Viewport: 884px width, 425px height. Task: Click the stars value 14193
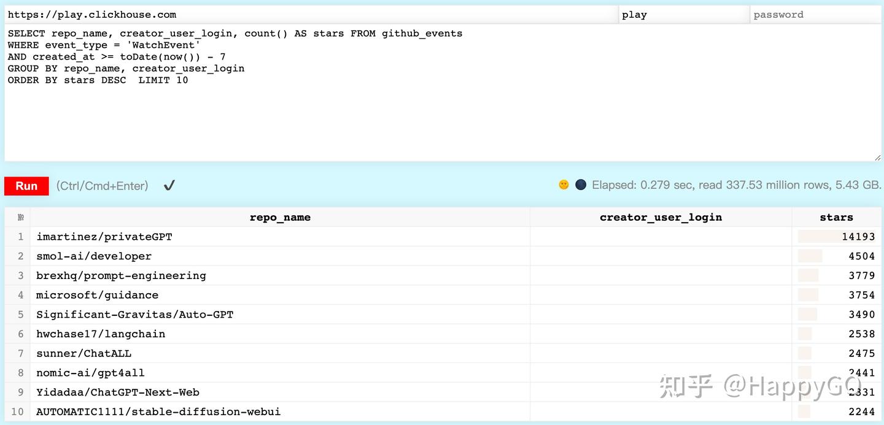point(858,237)
